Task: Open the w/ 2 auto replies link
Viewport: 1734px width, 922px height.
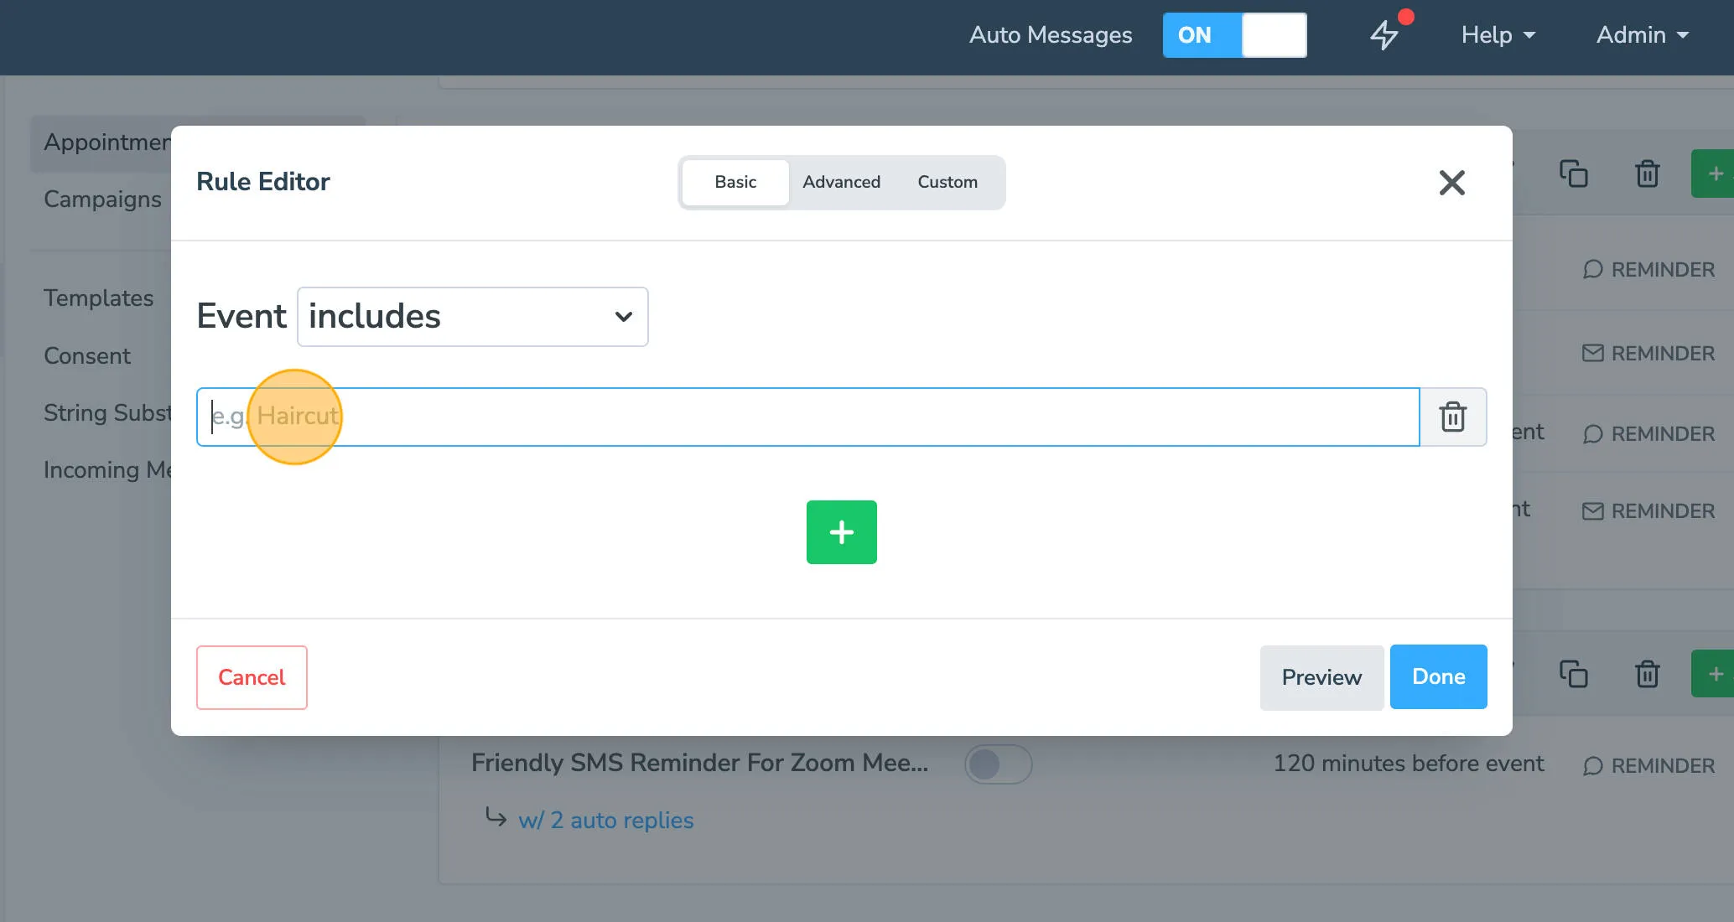Action: pyautogui.click(x=606, y=820)
